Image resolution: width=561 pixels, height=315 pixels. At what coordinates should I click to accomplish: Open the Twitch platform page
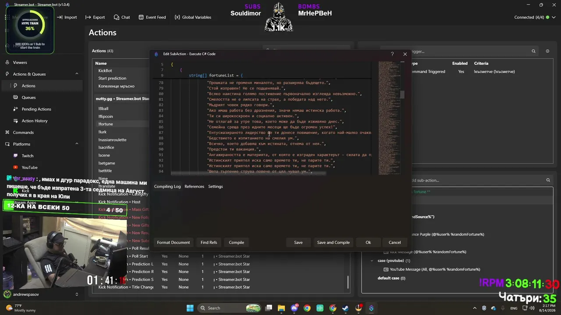tap(28, 156)
